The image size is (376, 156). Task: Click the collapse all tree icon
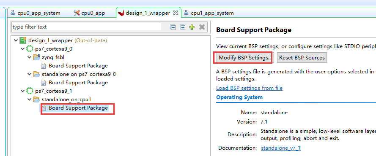[x=173, y=27]
